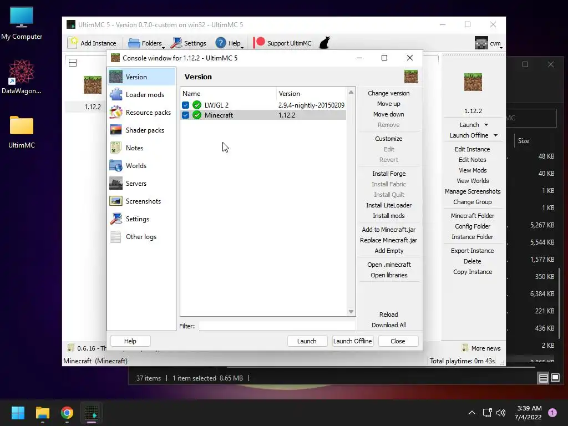Open the Shader packs page
This screenshot has height=426, width=568.
(x=141, y=130)
